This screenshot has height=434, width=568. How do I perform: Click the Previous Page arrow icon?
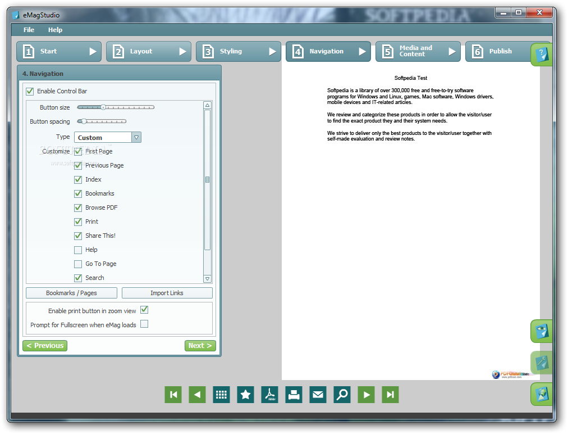pyautogui.click(x=197, y=395)
